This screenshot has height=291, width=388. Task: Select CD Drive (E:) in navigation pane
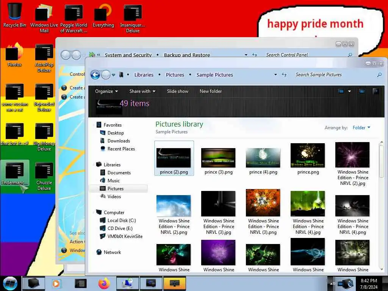120,228
